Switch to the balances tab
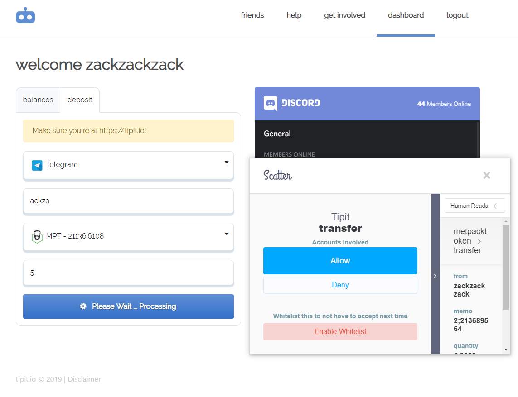Screen dimensions: 518x397 (38, 100)
